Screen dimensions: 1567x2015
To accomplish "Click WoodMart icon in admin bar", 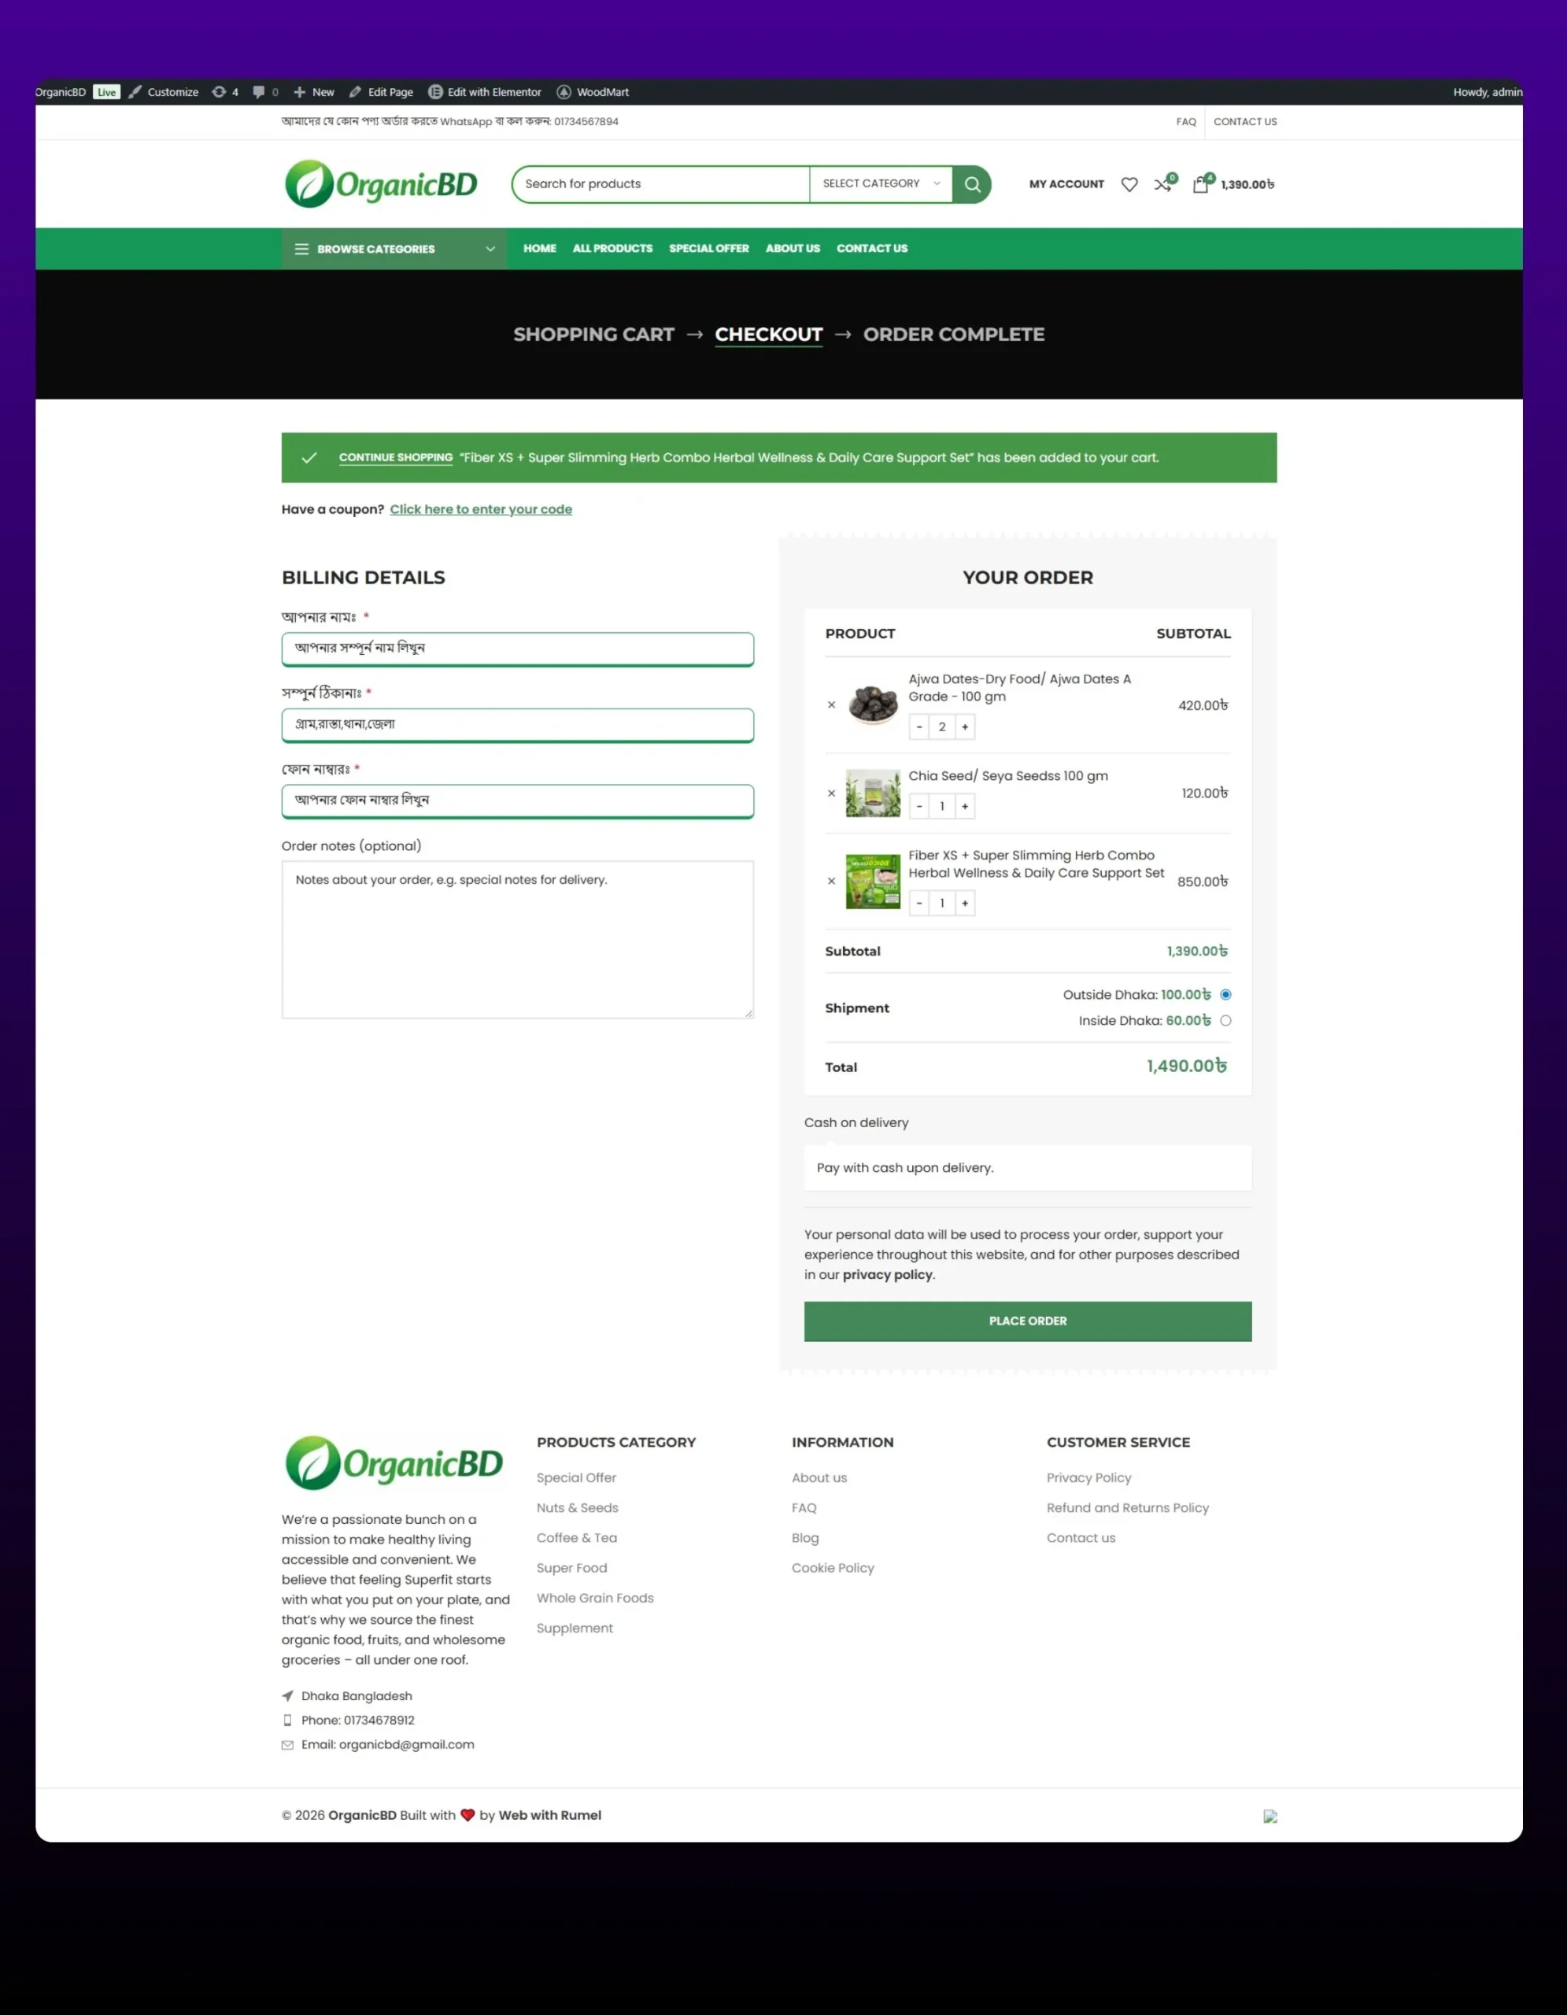I will (564, 92).
